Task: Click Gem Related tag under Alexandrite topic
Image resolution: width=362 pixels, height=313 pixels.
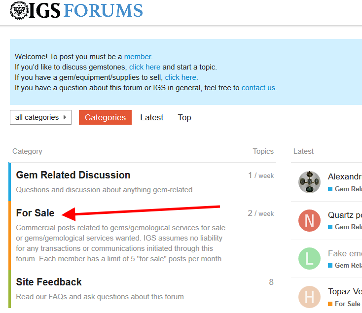Action: point(345,189)
